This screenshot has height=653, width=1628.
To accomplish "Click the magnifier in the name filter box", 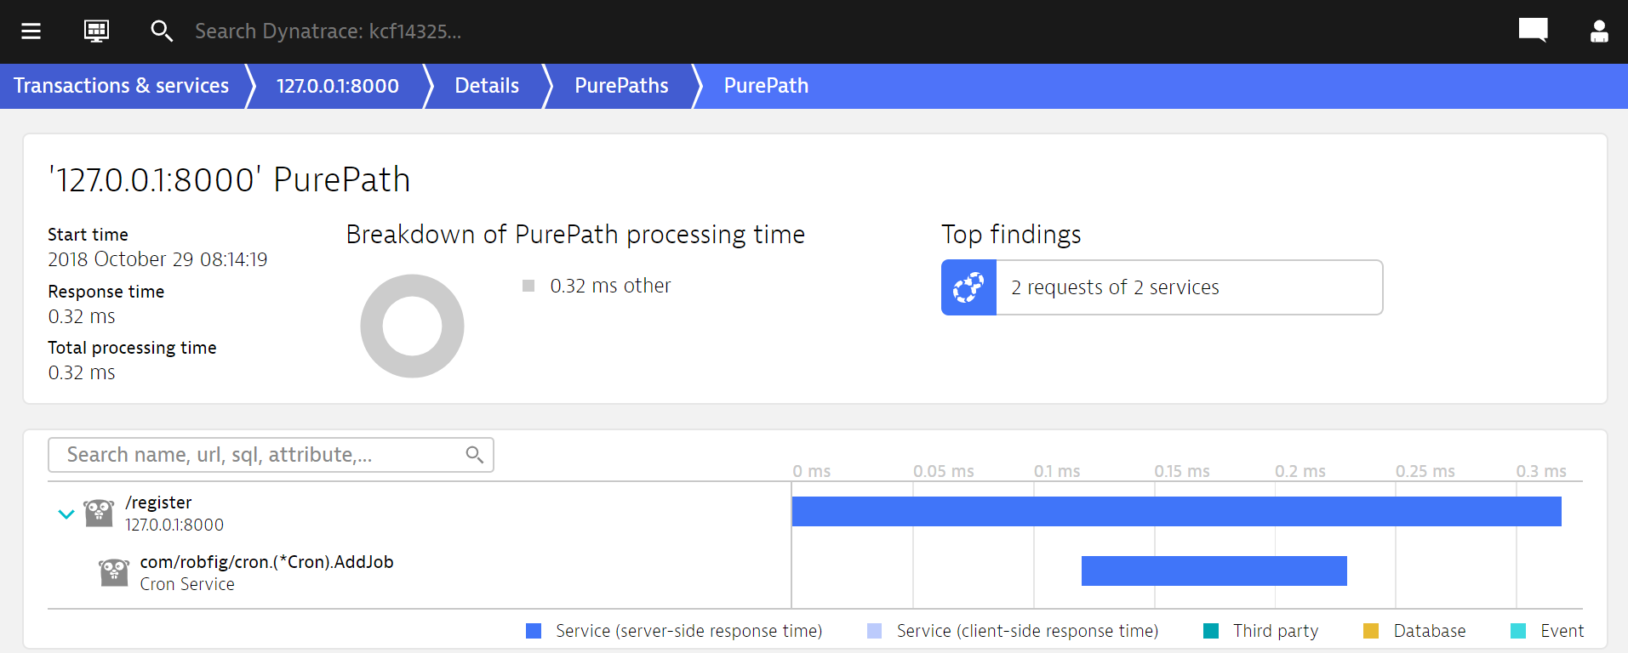I will [x=475, y=455].
